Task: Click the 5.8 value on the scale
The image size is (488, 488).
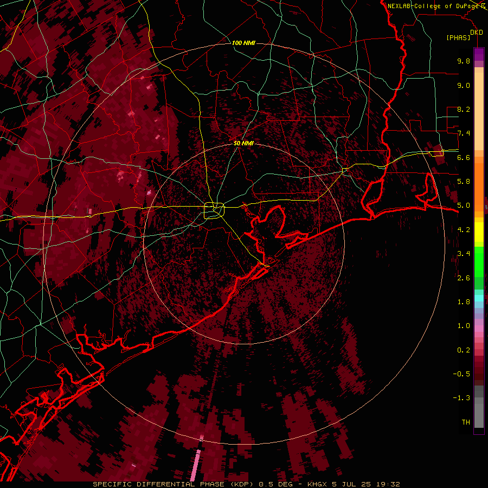Action: [464, 182]
